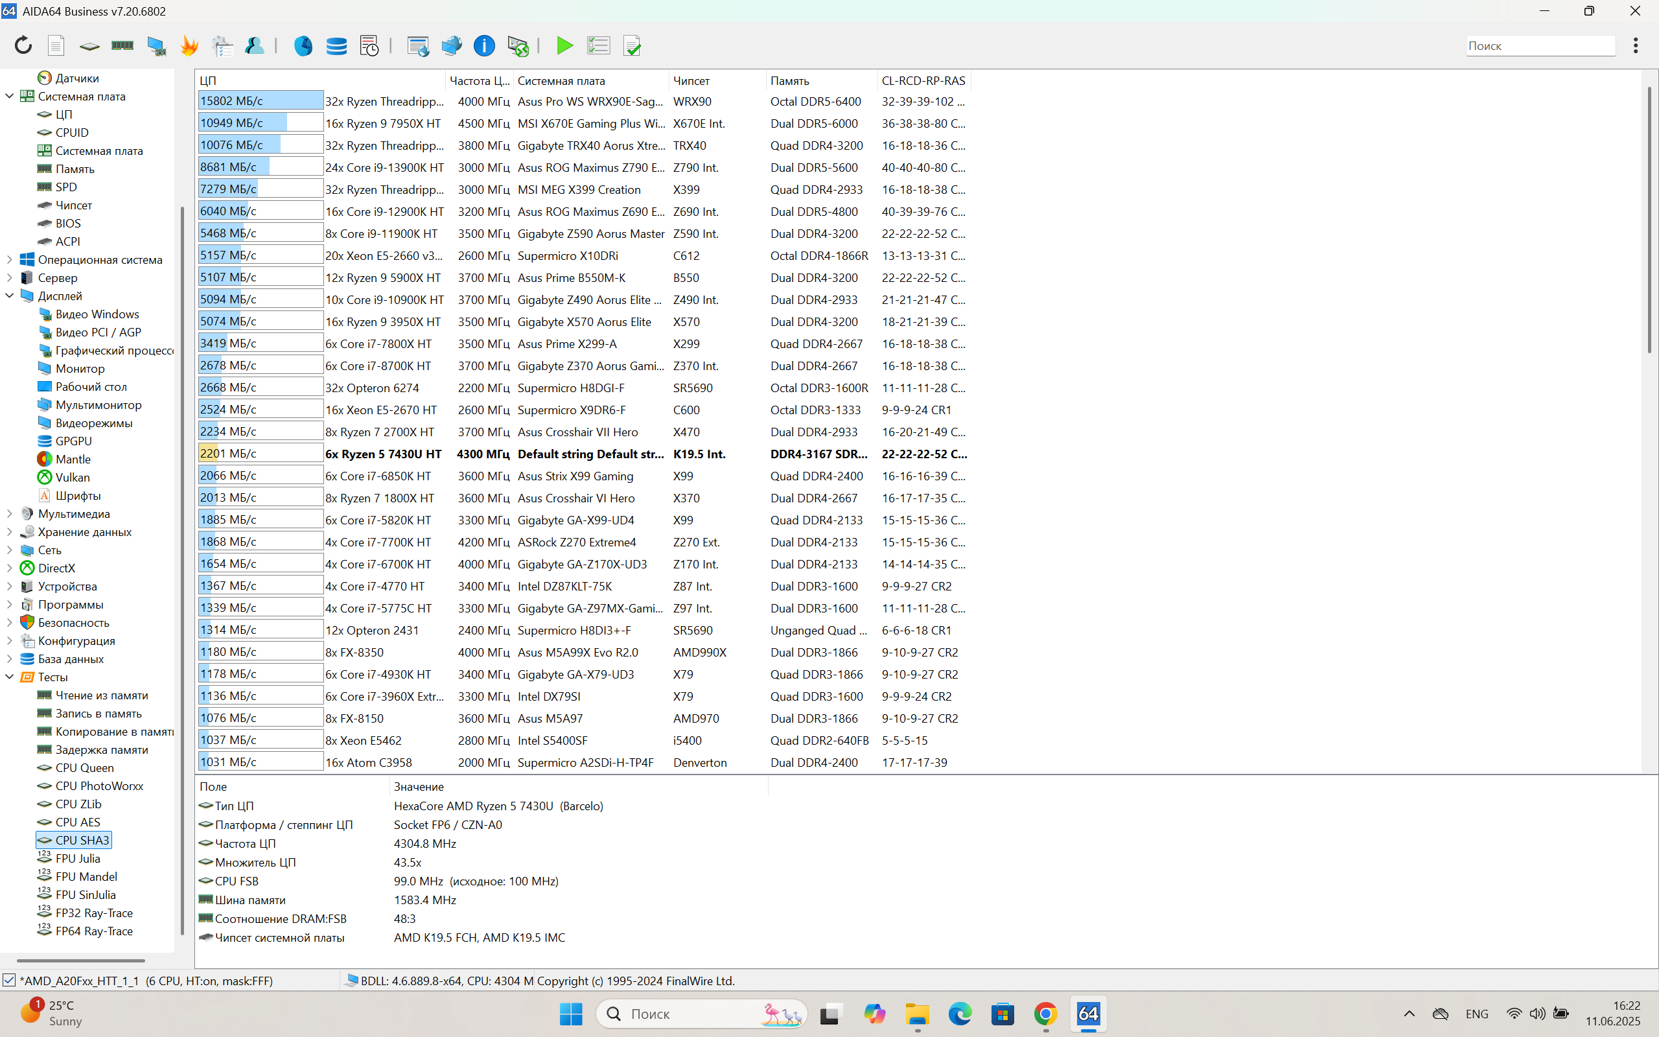Click the blue database stack toolbar icon
1659x1037 pixels.
(336, 46)
